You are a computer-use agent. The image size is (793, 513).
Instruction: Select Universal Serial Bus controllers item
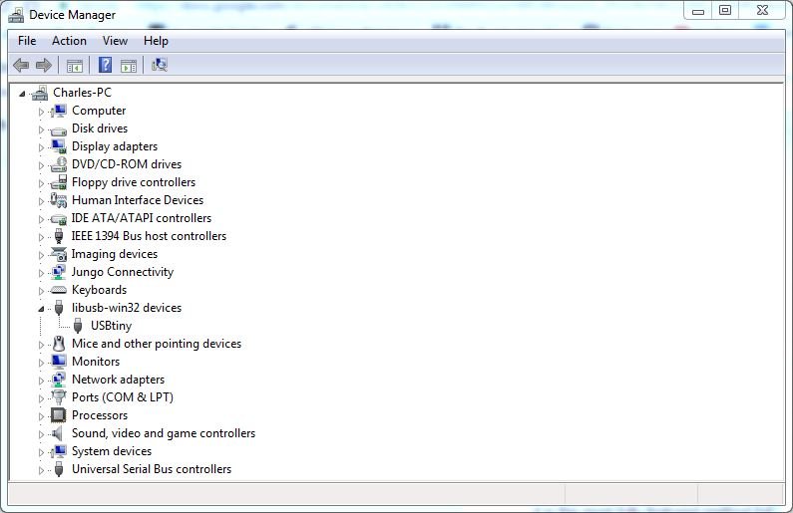coord(151,469)
